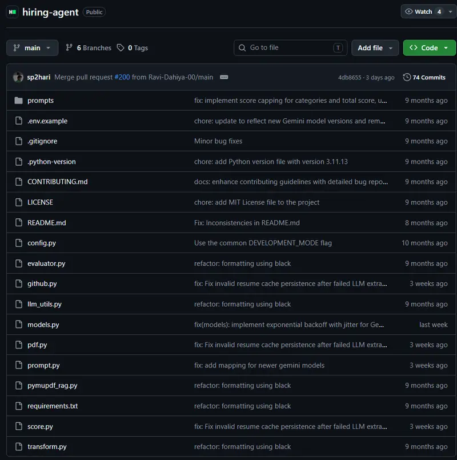Open pull request #200 link

coord(122,77)
